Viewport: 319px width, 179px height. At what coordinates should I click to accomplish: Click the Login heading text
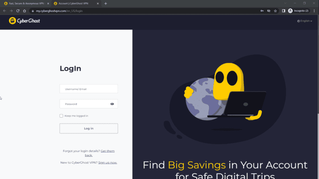pos(70,68)
